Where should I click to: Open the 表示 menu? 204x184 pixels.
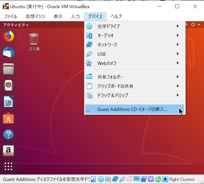58,16
